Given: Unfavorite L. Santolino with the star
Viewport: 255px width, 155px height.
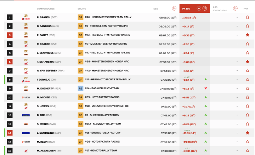Looking at the screenshot, I should (247, 133).
